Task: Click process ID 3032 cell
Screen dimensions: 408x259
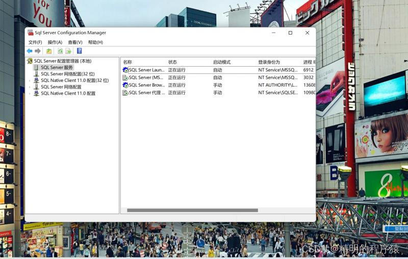Action: pyautogui.click(x=309, y=77)
